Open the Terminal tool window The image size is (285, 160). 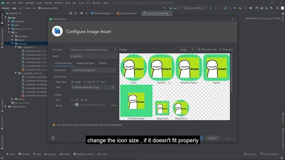click(24, 154)
